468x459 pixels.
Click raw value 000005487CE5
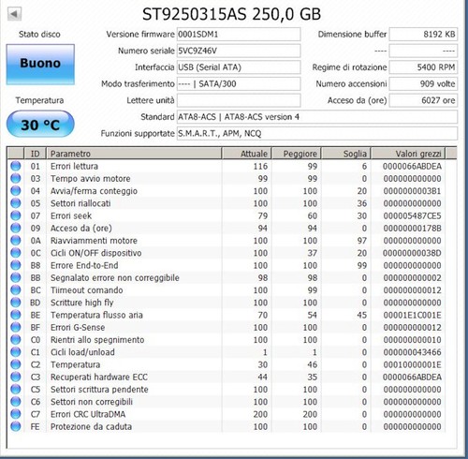[412, 215]
